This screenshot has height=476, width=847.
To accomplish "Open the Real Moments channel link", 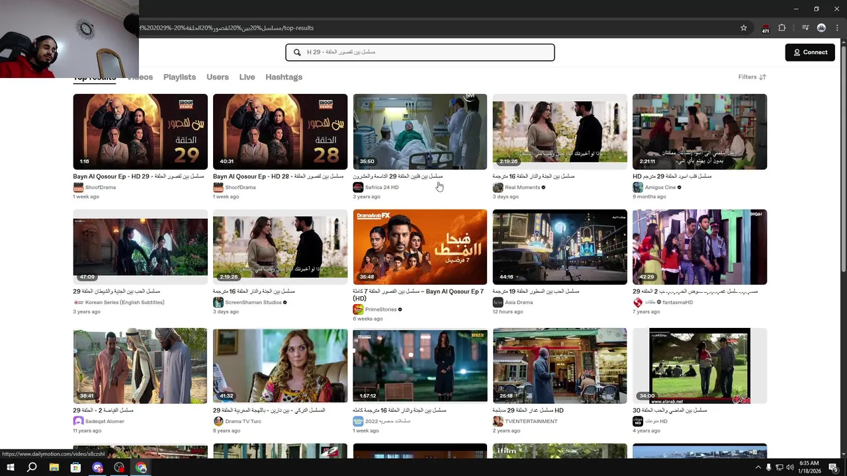I will [x=523, y=187].
